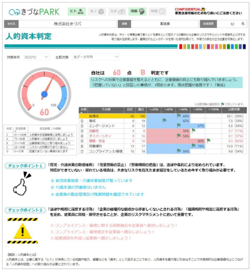Click the 満点 column header
Screen dimensions: 252x270
[141, 110]
